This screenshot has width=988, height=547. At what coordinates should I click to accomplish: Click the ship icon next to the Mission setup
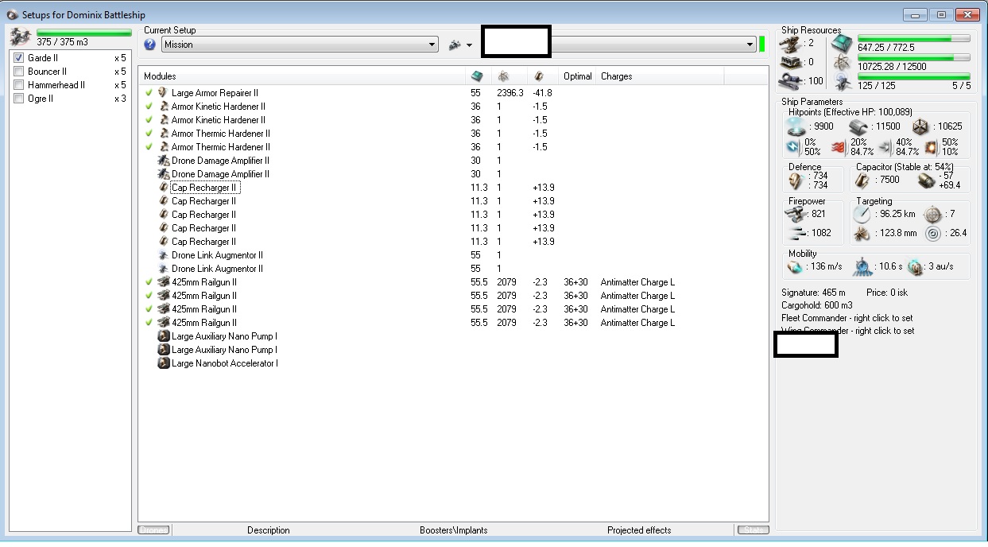[x=455, y=45]
